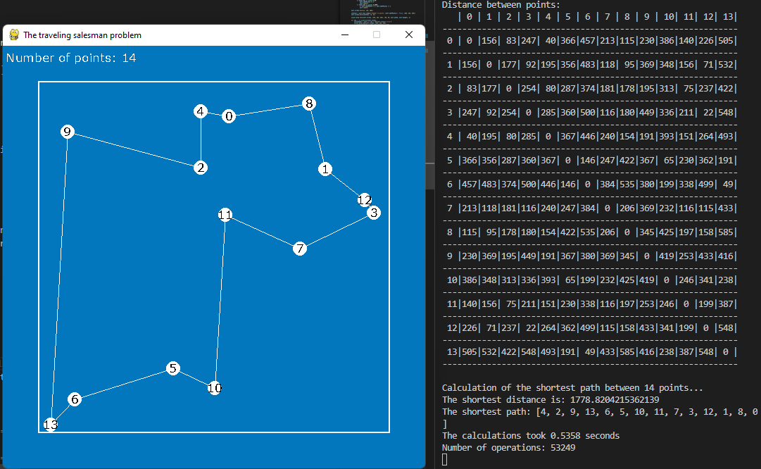Click node 2 below point 4
This screenshot has width=761, height=469.
pos(200,168)
